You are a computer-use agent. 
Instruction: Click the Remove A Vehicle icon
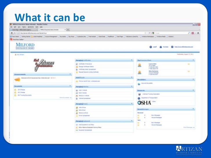(x=77, y=96)
